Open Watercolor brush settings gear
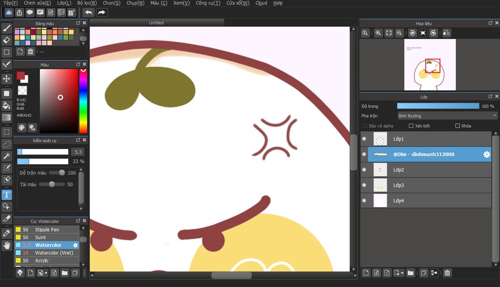This screenshot has width=500, height=287. click(x=75, y=245)
